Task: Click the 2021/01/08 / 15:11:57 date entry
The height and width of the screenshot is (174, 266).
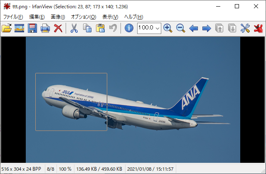Action: coord(150,169)
